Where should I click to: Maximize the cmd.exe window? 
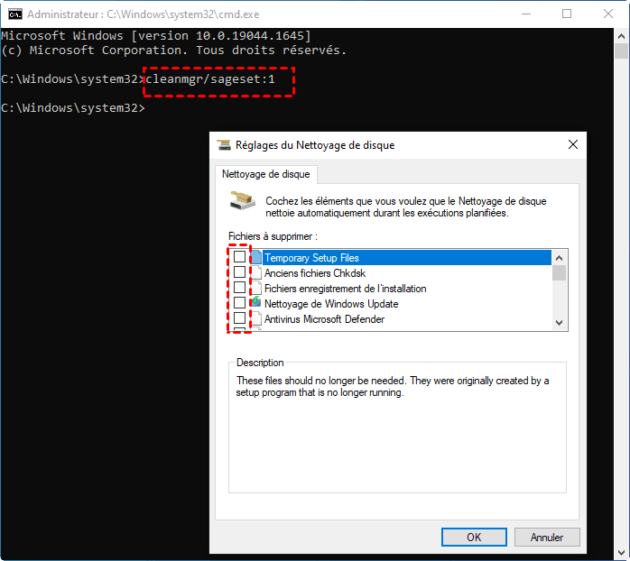(567, 14)
